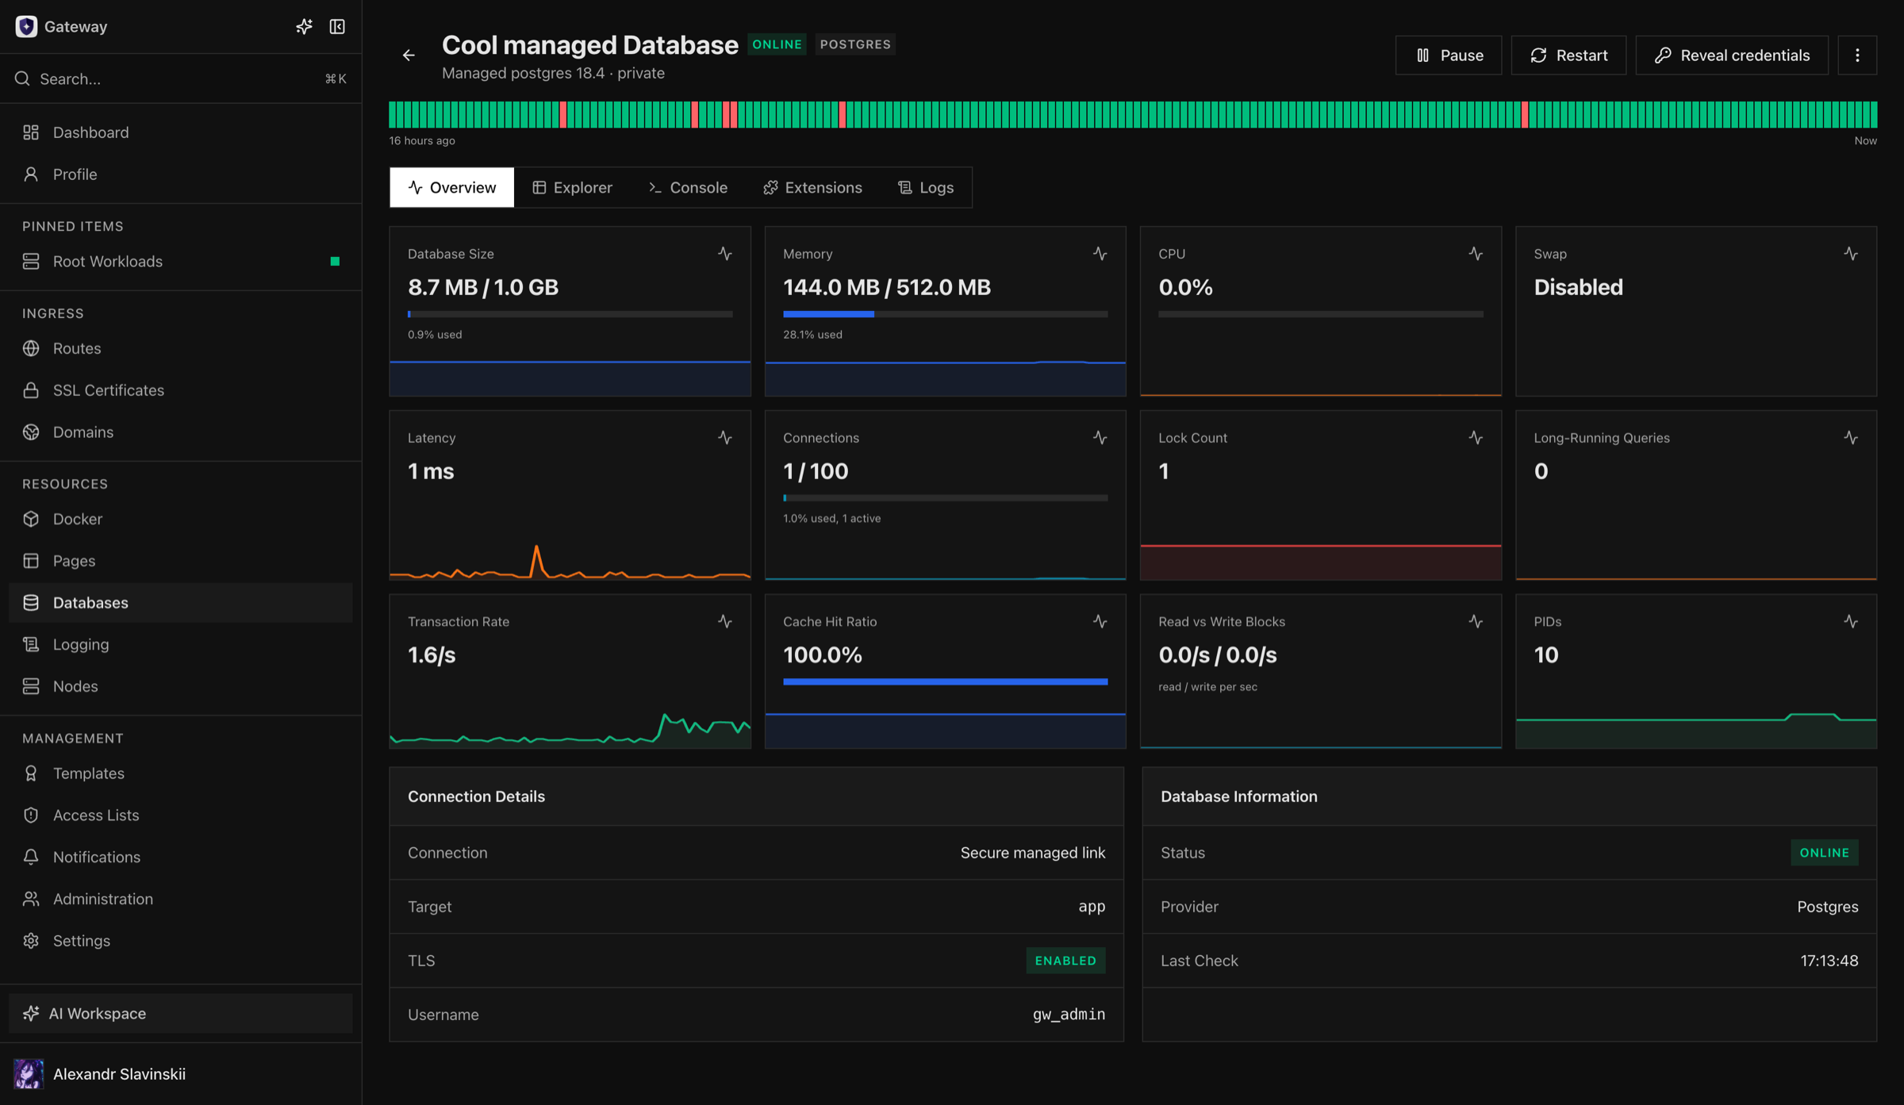Open the Extensions tab
This screenshot has height=1105, width=1904.
(812, 188)
